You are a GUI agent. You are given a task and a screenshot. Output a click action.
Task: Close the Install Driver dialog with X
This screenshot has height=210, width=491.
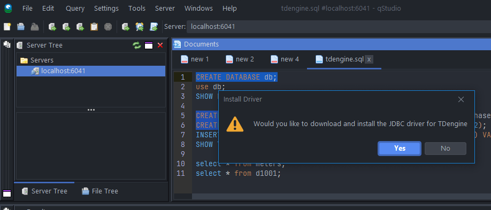(x=461, y=99)
